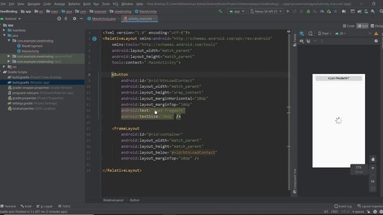
Task: Click the orientation icon in preview toolbar
Action: point(310,33)
